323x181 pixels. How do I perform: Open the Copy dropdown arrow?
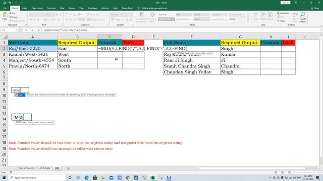(19, 17)
